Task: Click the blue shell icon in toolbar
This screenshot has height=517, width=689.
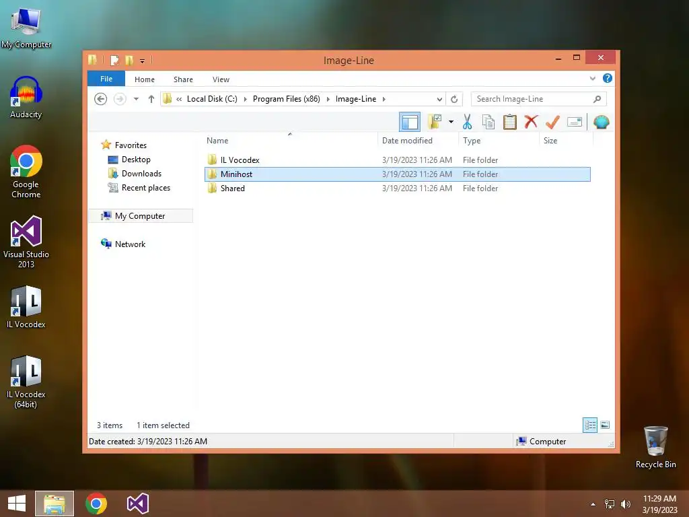Action: 601,122
